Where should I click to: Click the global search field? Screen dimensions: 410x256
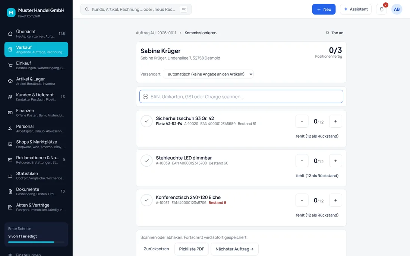136,9
